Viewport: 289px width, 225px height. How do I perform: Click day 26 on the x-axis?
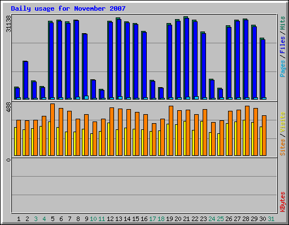click(x=229, y=219)
